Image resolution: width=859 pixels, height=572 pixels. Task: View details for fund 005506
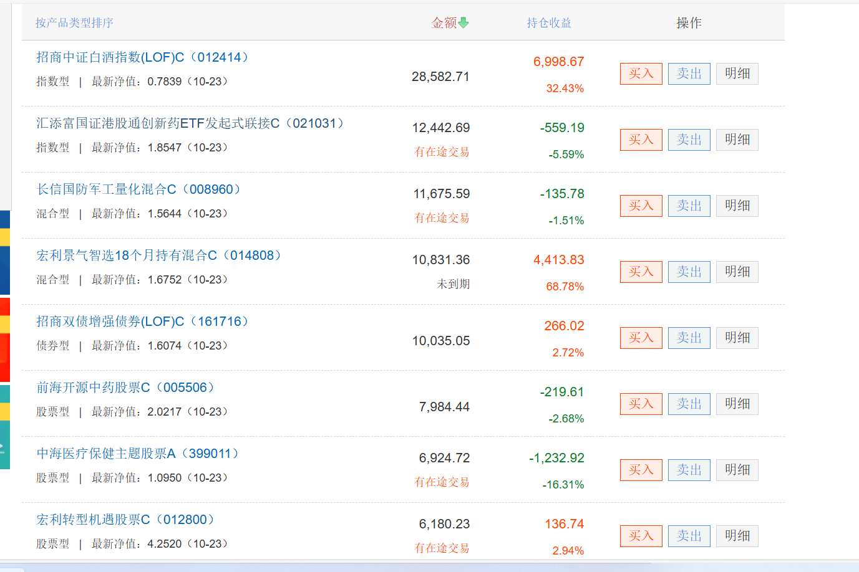click(737, 404)
